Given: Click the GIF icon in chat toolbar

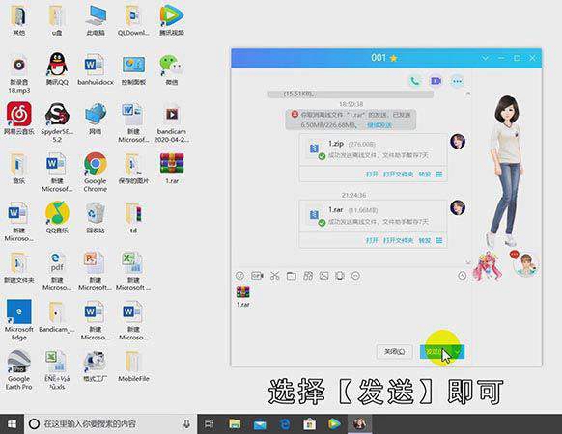Looking at the screenshot, I should pos(257,276).
